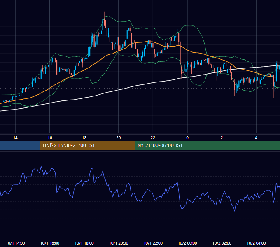Click the 16 hour axis label
Image resolution: width=280 pixels, height=247 pixels.
[x=50, y=138]
